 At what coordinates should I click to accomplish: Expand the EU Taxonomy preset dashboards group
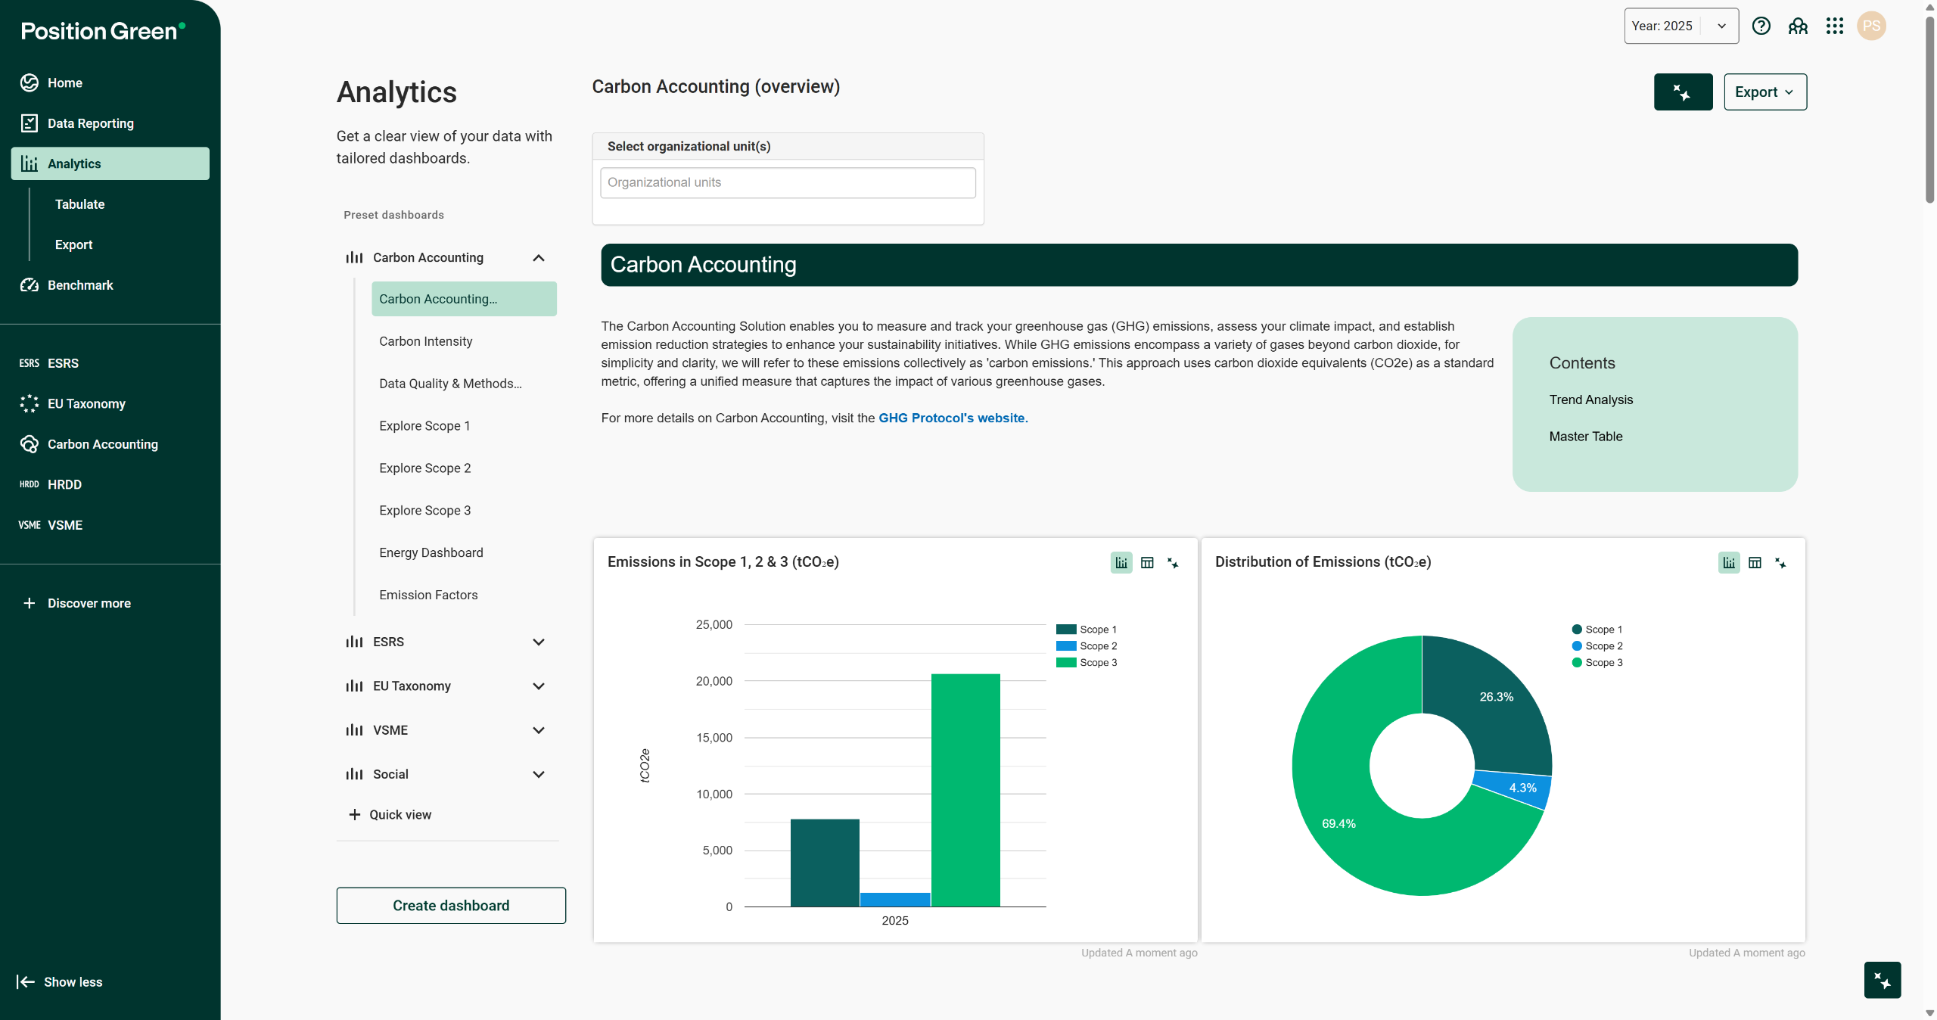[538, 686]
